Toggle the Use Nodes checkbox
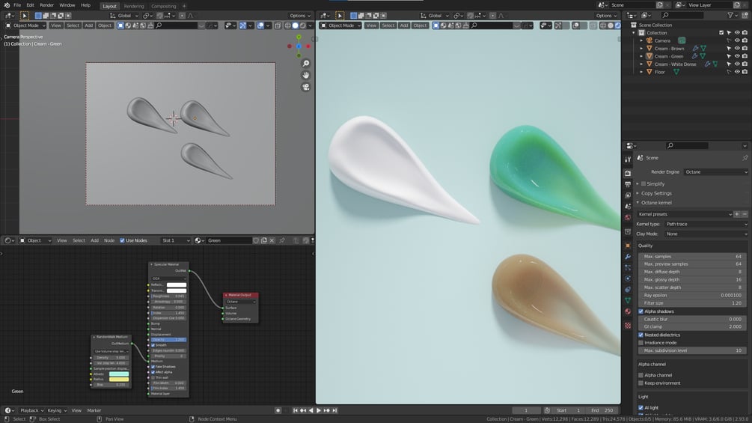Viewport: 752px width, 423px height. [x=122, y=240]
